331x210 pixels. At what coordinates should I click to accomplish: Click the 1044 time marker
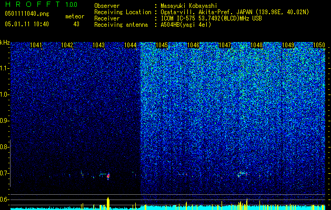pos(131,45)
